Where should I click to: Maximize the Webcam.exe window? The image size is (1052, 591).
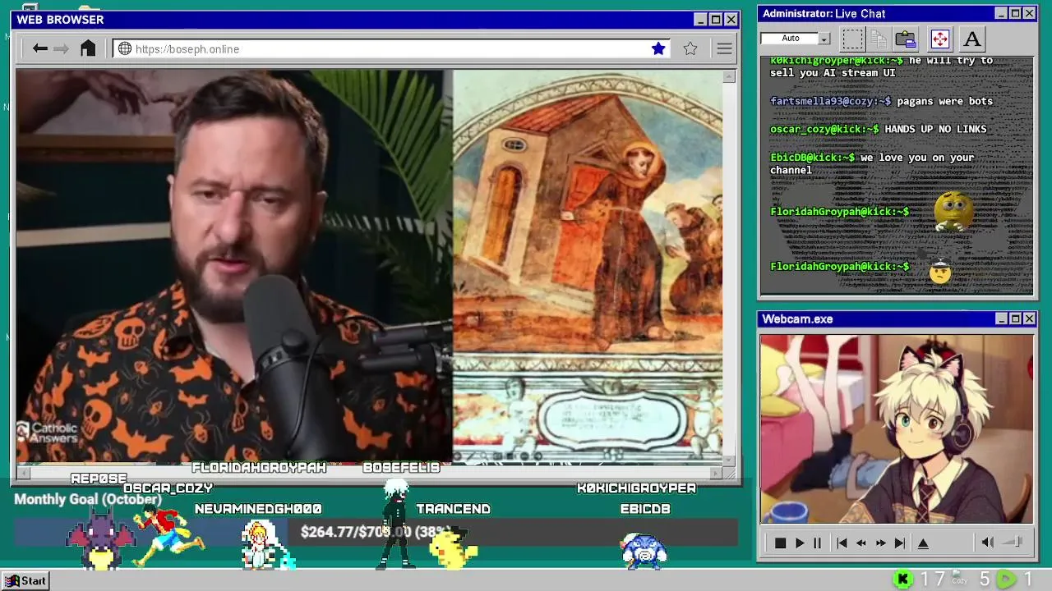pyautogui.click(x=1015, y=318)
